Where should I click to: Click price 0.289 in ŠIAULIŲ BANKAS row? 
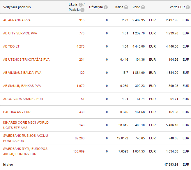click(124, 86)
